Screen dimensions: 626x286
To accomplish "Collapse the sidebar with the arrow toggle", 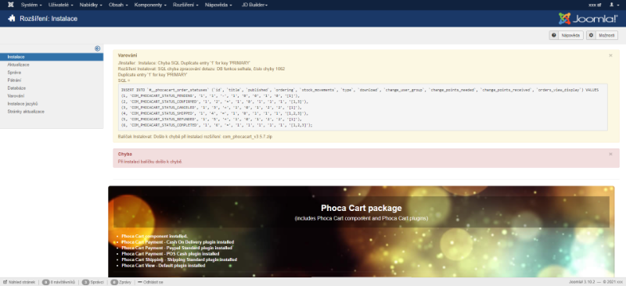I will 97,48.
